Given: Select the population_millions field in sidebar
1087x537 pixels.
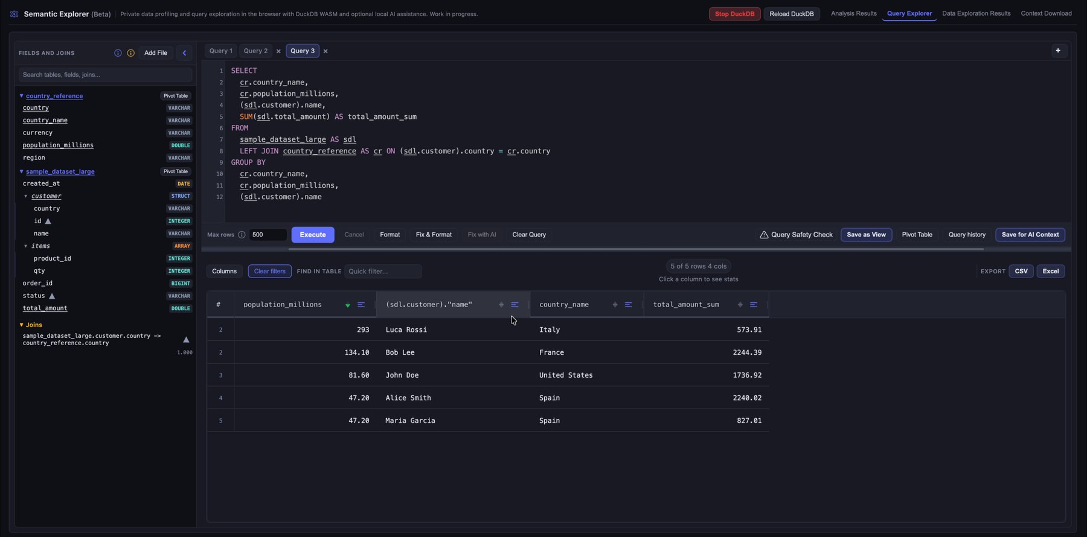Looking at the screenshot, I should click(x=58, y=145).
